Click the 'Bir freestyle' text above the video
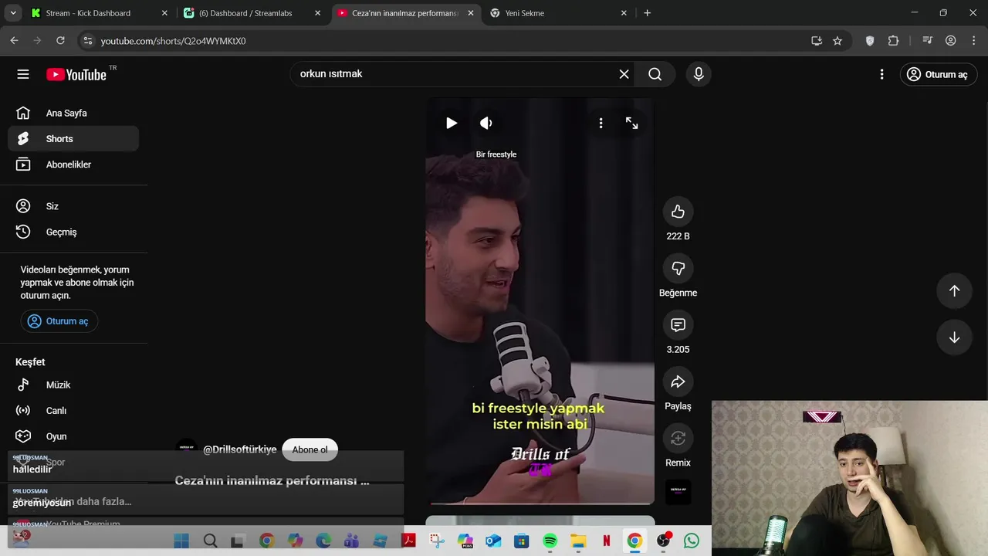988x556 pixels. (496, 154)
